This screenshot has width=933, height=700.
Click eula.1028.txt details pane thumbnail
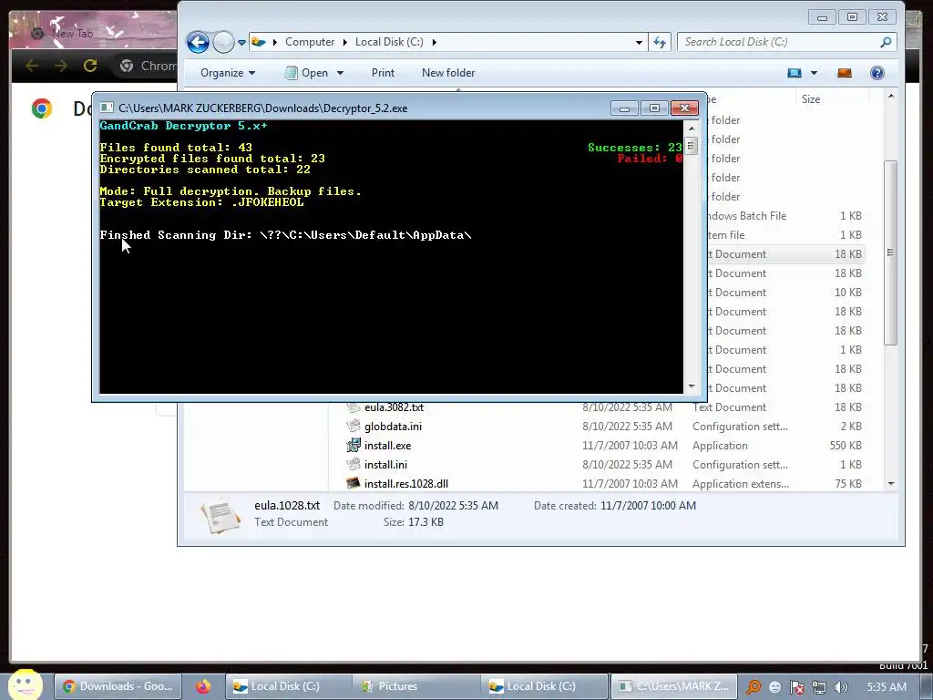220,514
